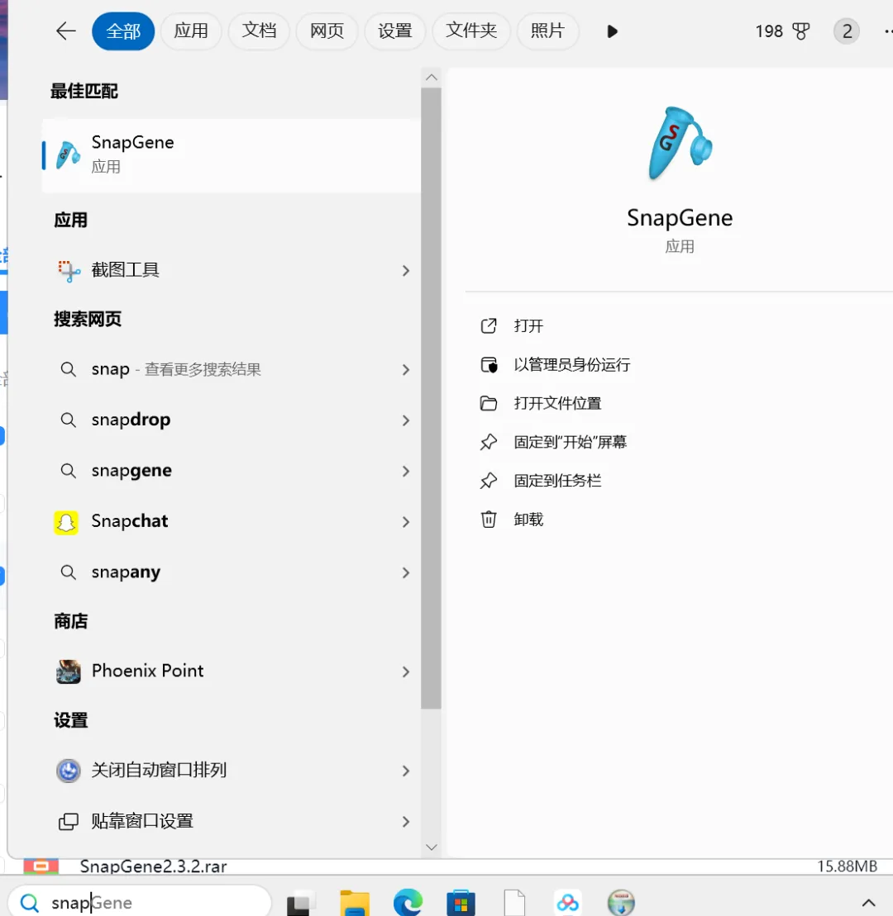
Task: Expand the snap web result chevron
Action: [x=406, y=370]
